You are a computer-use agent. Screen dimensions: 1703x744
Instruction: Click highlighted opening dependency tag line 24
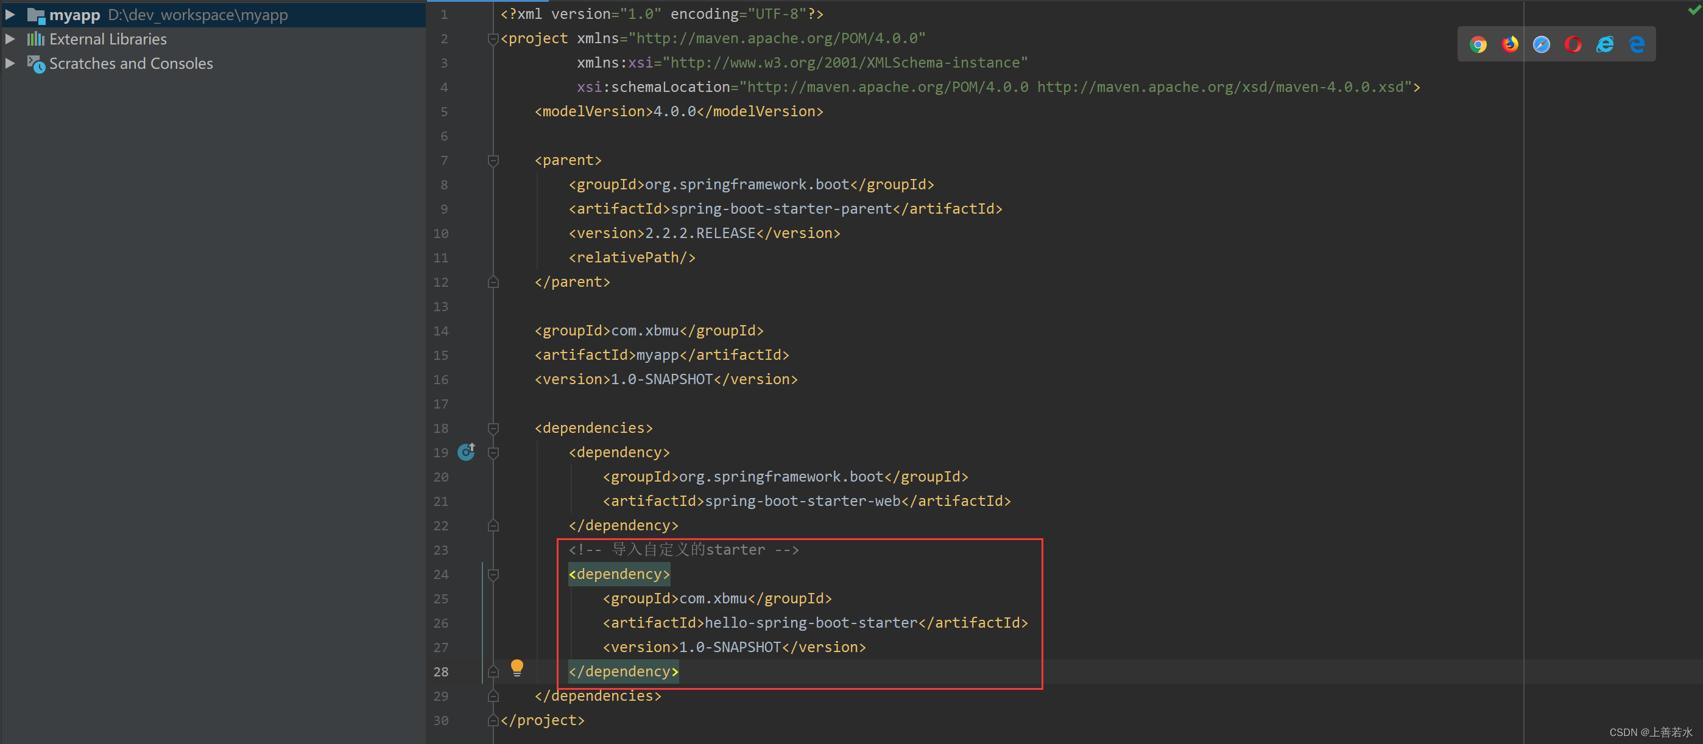[x=619, y=574]
